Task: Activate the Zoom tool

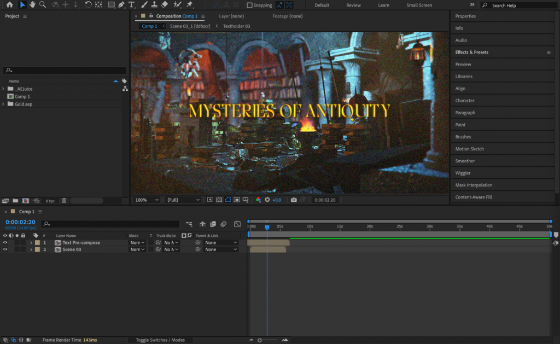Action: (43, 5)
